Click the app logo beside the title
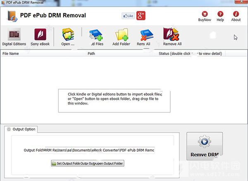 click(x=12, y=16)
